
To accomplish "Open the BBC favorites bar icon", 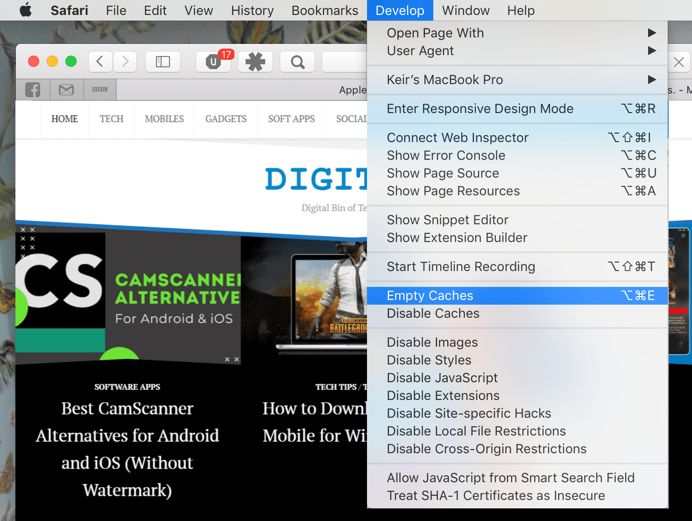I will (x=100, y=90).
